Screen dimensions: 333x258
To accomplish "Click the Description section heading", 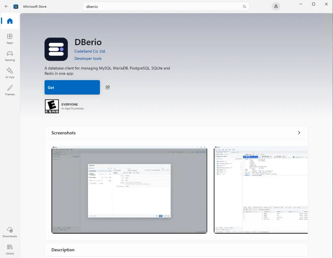I will [63, 250].
